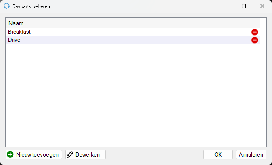
Task: Remove the Drive daypart using red minus icon
Action: coord(255,40)
